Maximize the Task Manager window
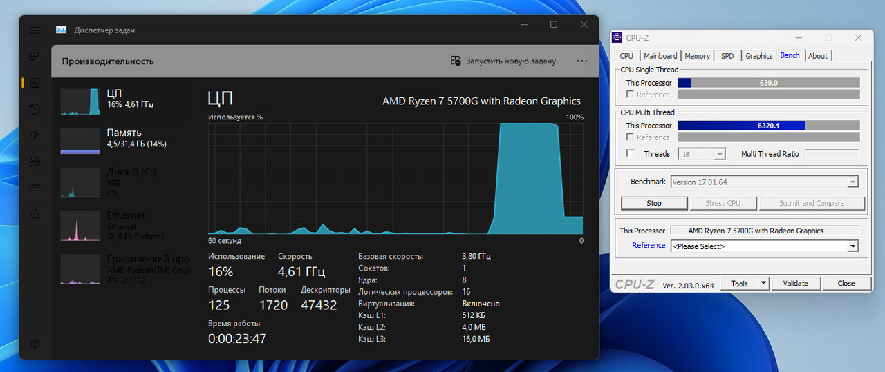 [554, 25]
